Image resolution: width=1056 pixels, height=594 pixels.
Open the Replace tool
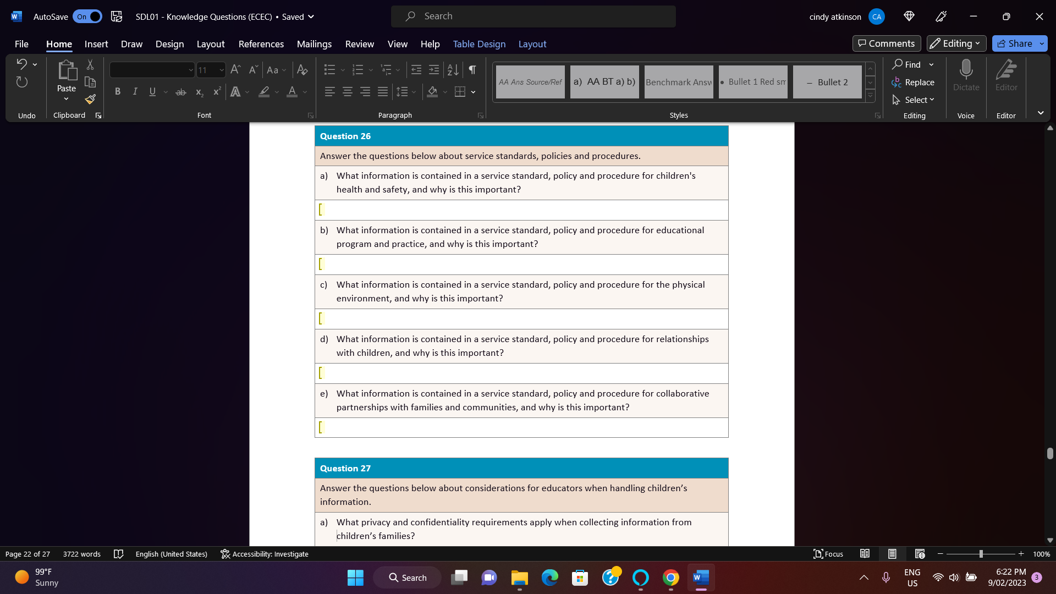tap(914, 82)
